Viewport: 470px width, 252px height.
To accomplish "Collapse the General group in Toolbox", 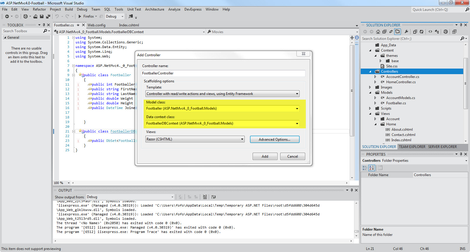I will pyautogui.click(x=5, y=38).
